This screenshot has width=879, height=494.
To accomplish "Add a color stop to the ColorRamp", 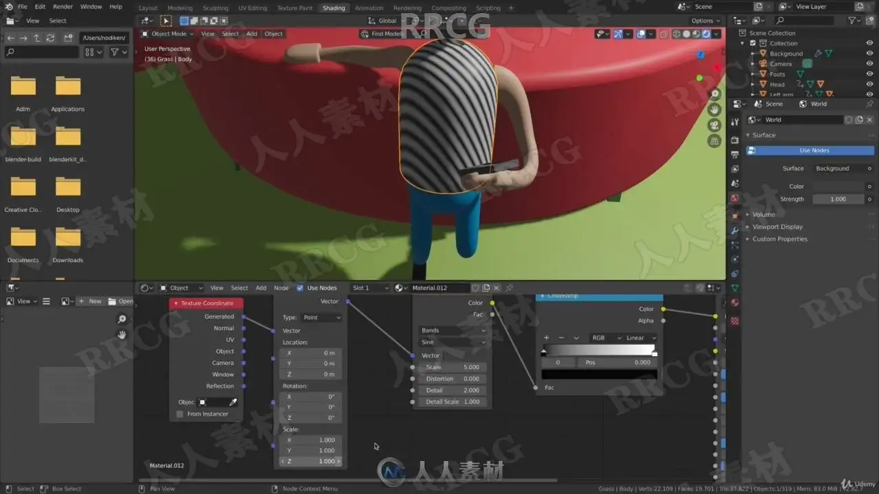I will click(x=547, y=338).
